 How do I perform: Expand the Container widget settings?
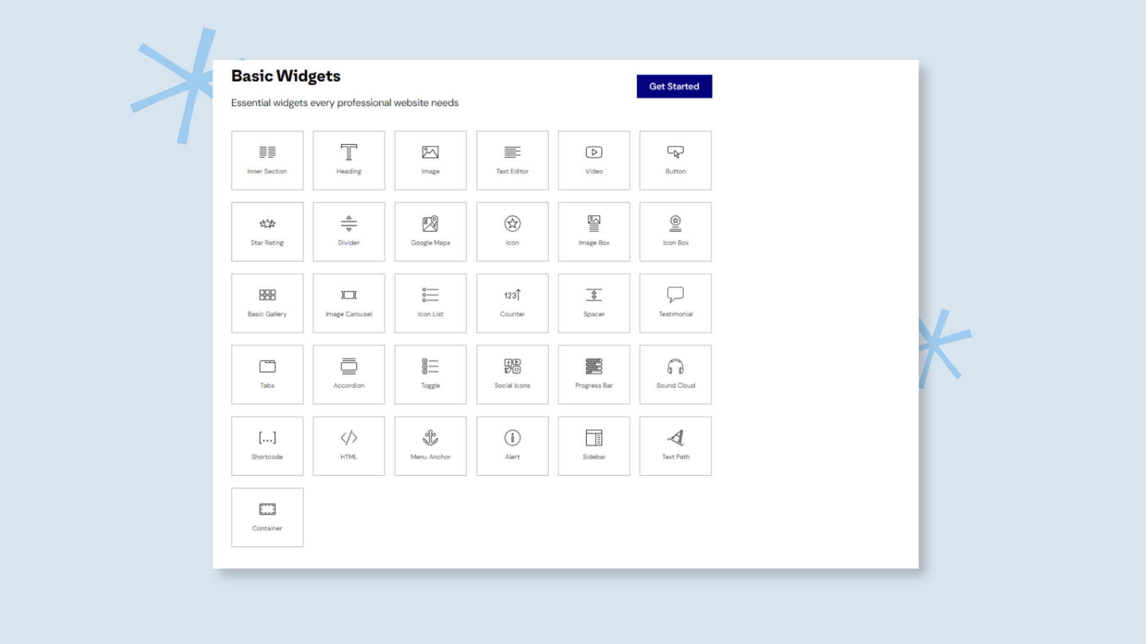coord(267,516)
